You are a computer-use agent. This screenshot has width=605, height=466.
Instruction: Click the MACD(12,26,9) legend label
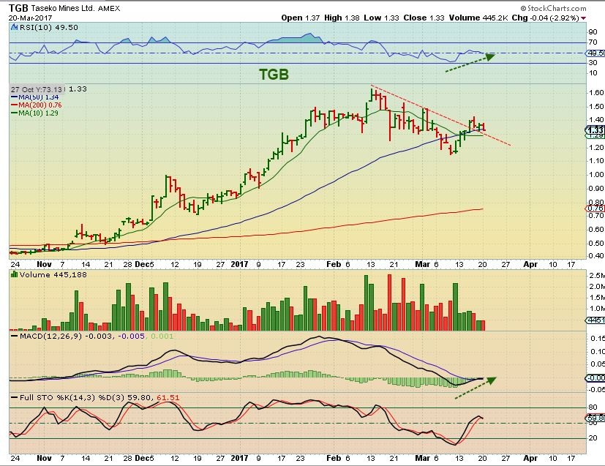42,336
